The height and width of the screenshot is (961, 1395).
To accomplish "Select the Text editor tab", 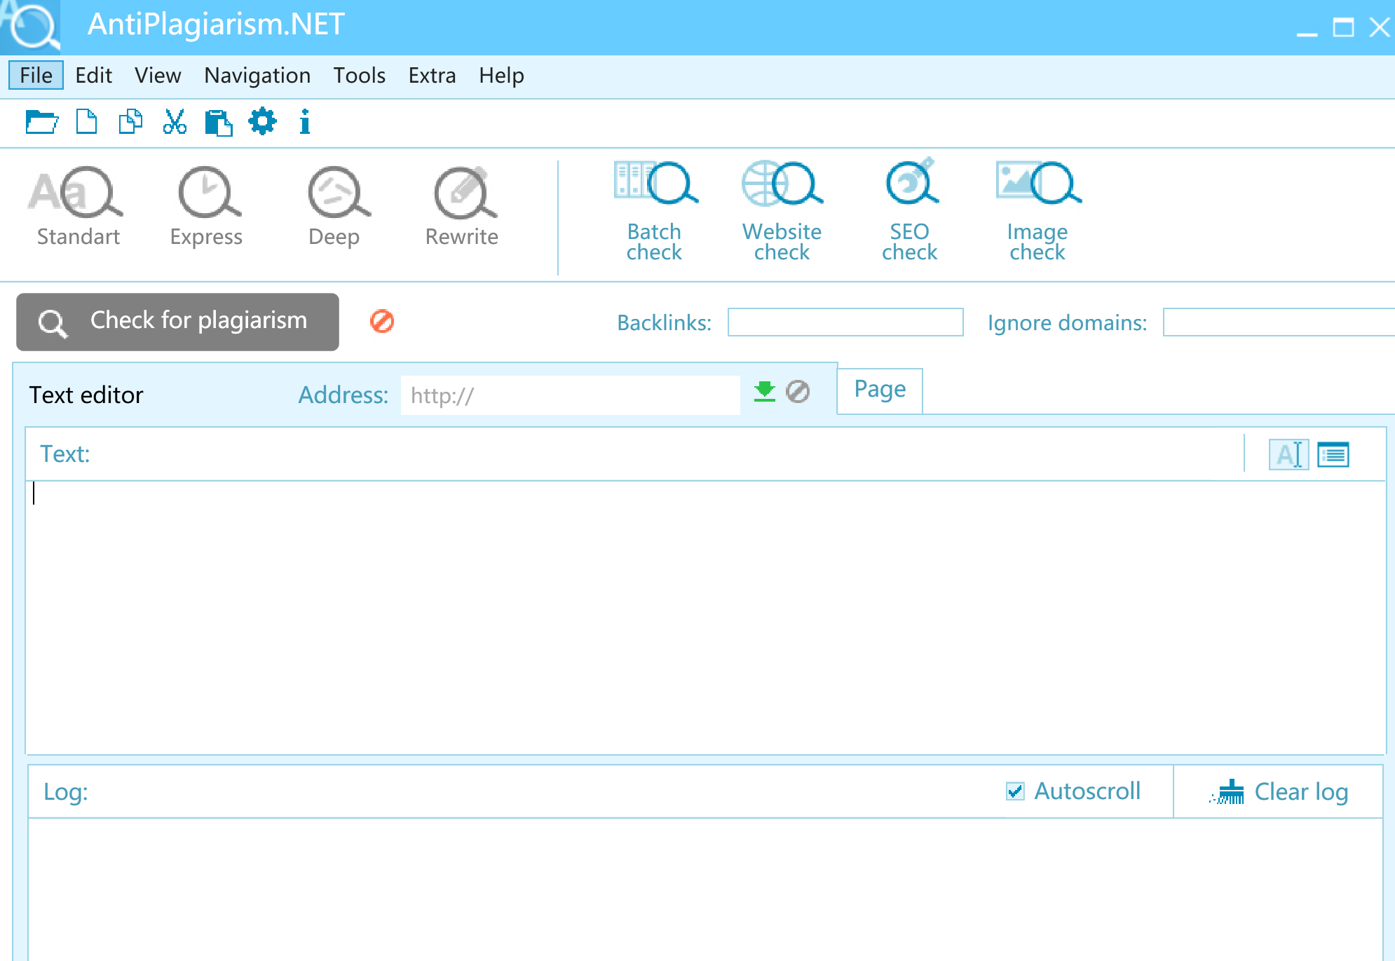I will (86, 395).
